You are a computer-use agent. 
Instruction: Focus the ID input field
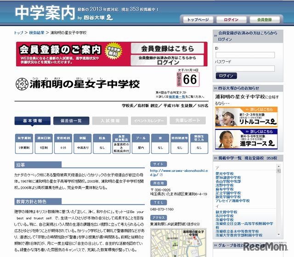245,55
